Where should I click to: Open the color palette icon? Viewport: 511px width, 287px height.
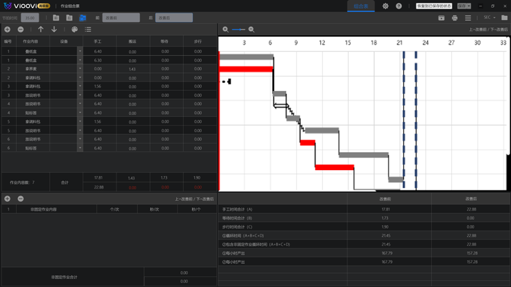click(75, 30)
